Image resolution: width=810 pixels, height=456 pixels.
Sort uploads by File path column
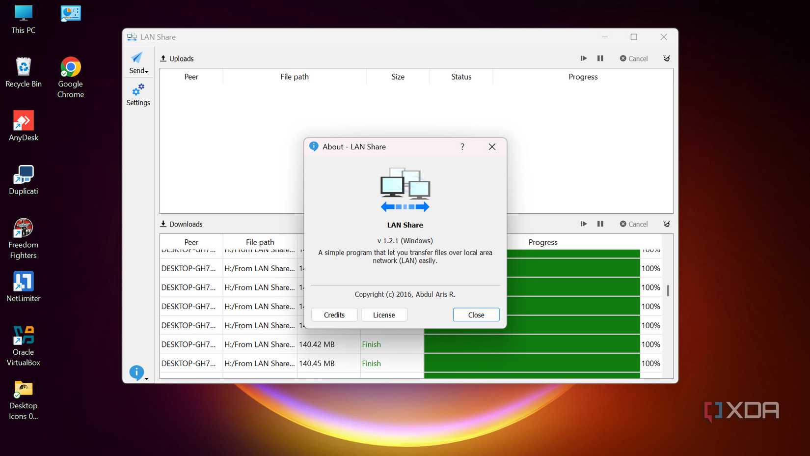tap(295, 77)
